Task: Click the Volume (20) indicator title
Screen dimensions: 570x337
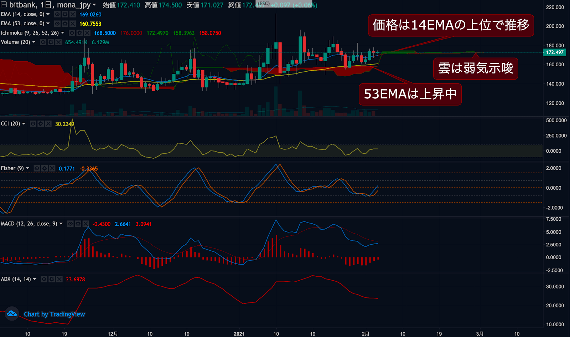Action: (15, 42)
